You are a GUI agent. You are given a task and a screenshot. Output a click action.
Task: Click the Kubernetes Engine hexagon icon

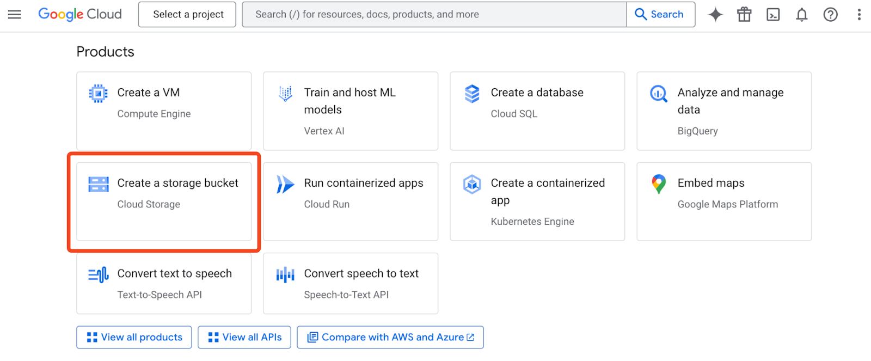pos(472,184)
